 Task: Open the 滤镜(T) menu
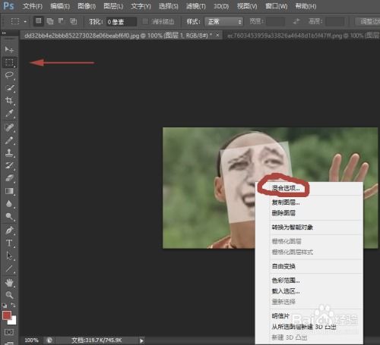[195, 6]
